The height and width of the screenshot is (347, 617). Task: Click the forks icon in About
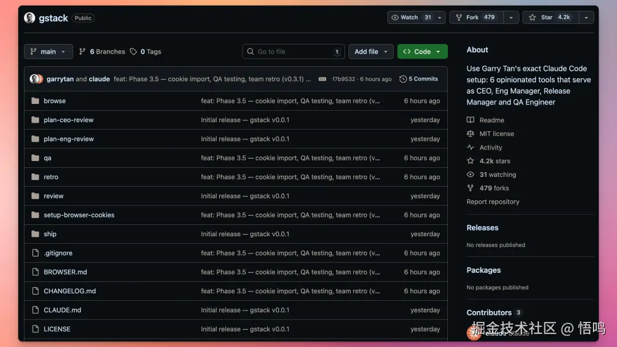pos(470,188)
